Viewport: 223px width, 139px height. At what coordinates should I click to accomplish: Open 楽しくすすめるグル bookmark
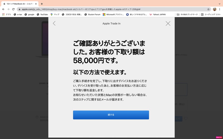(137, 14)
